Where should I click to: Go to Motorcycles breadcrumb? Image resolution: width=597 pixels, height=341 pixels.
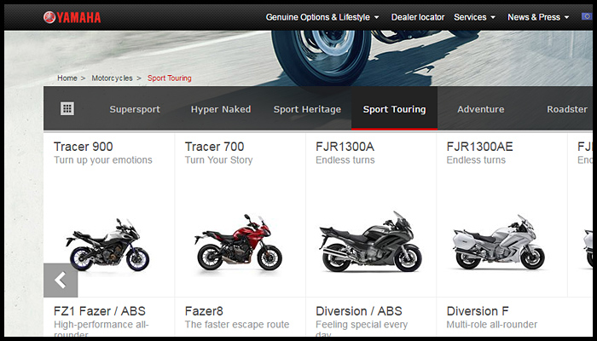click(x=112, y=78)
